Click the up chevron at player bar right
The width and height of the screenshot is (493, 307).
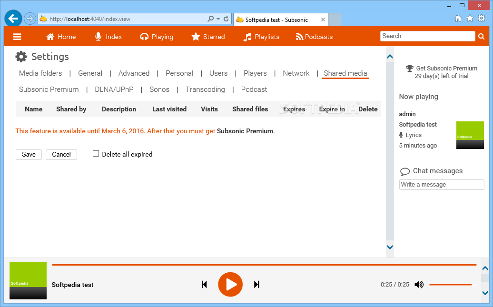tap(485, 268)
